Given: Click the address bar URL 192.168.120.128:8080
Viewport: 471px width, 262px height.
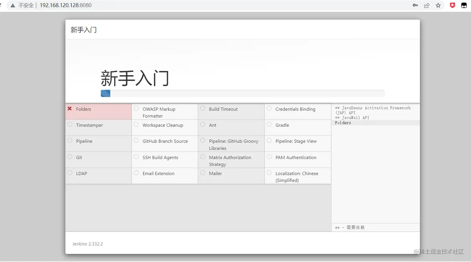Looking at the screenshot, I should point(65,5).
